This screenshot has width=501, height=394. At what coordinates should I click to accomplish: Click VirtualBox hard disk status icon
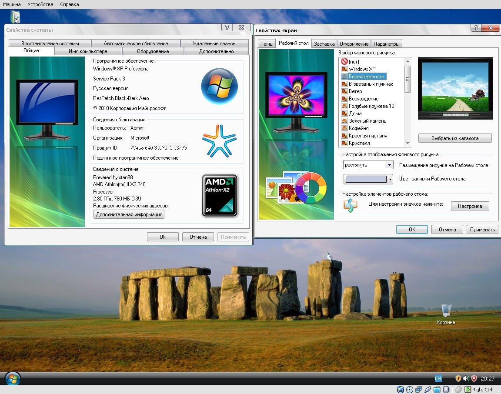(x=400, y=390)
